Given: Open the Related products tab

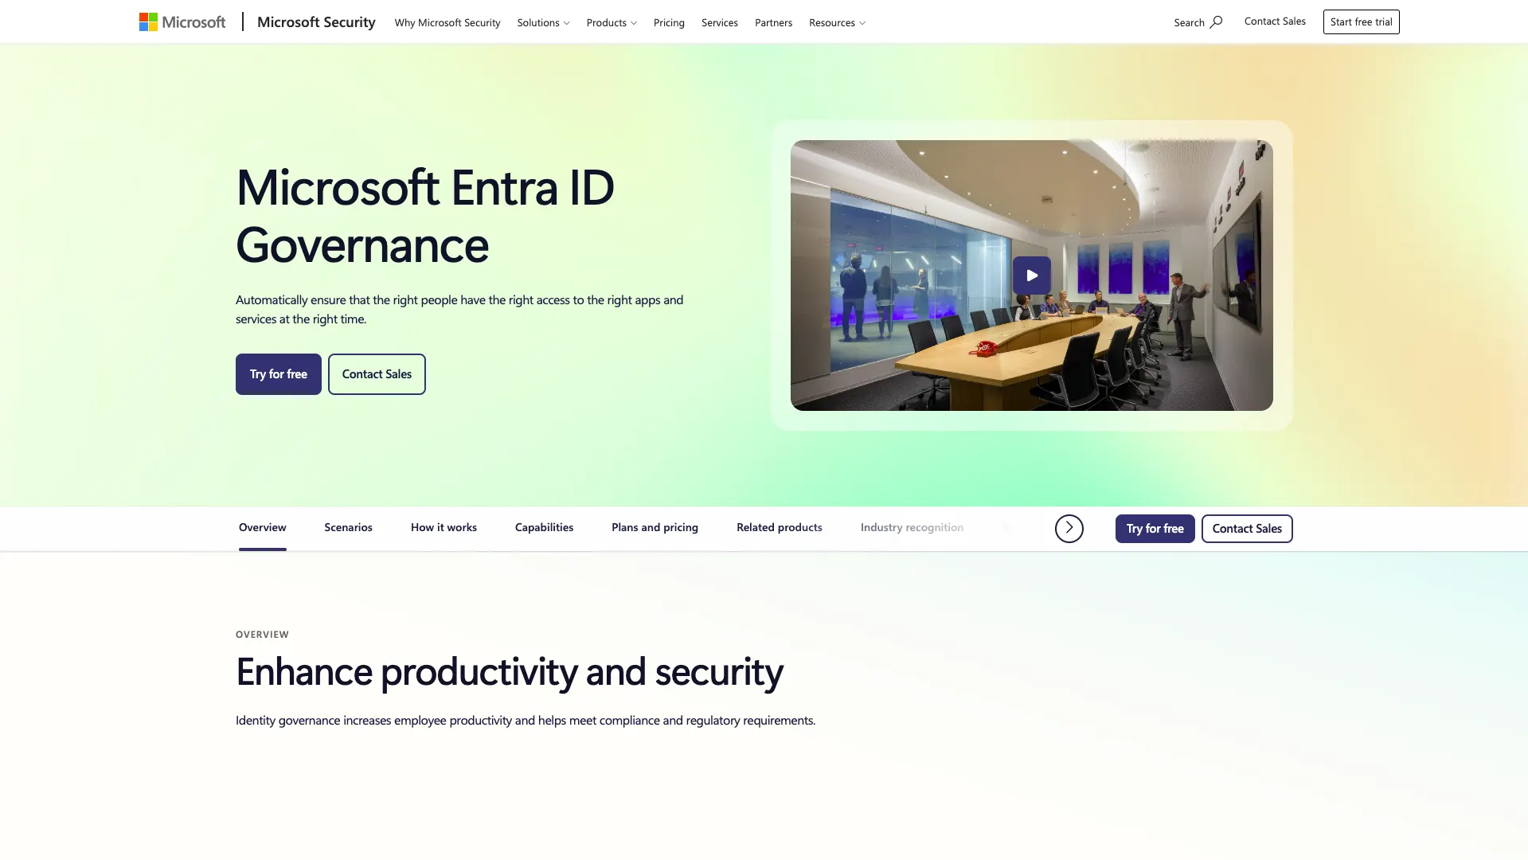Looking at the screenshot, I should pos(780,527).
